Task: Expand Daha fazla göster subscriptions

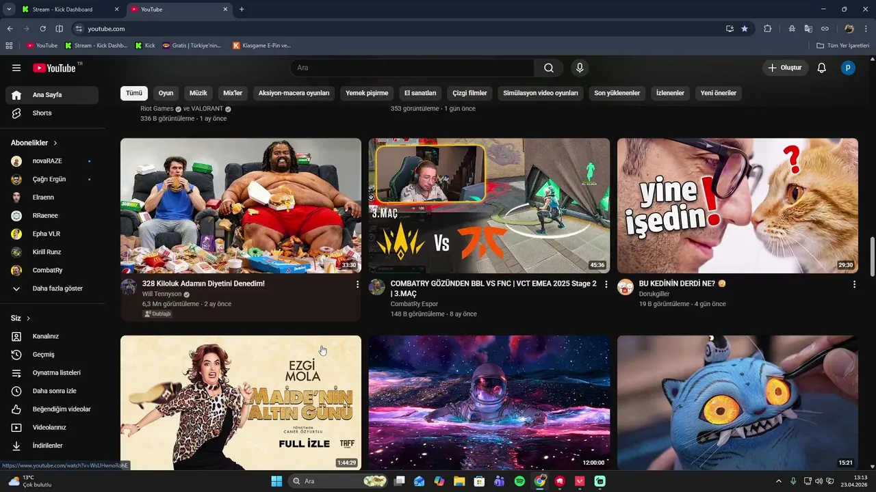Action: pyautogui.click(x=52, y=288)
